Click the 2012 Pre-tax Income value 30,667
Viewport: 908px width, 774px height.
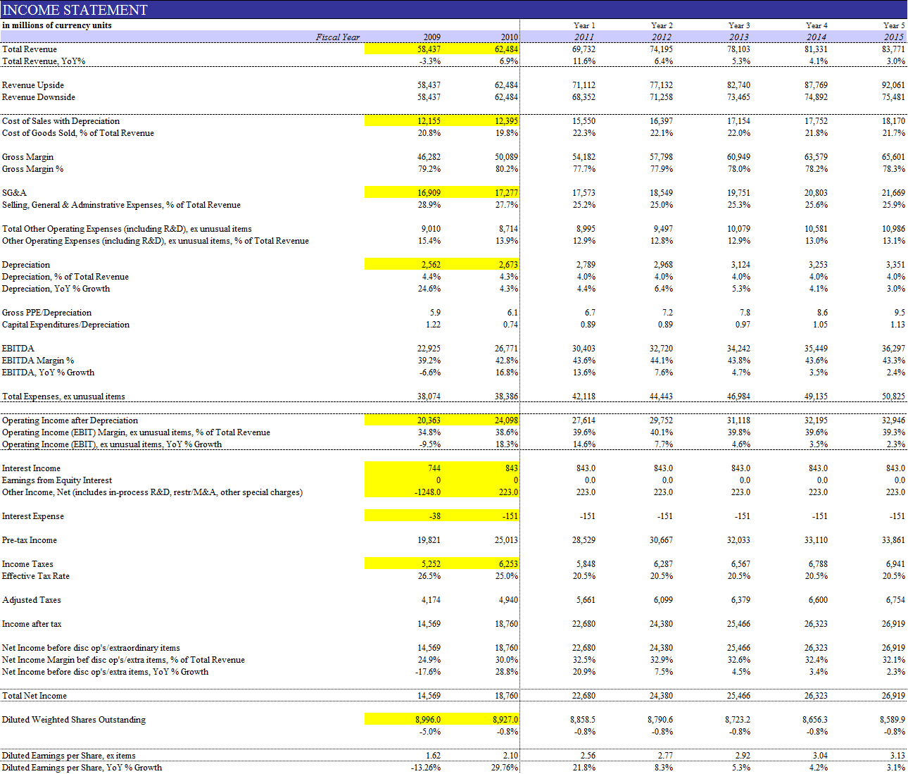pyautogui.click(x=660, y=540)
